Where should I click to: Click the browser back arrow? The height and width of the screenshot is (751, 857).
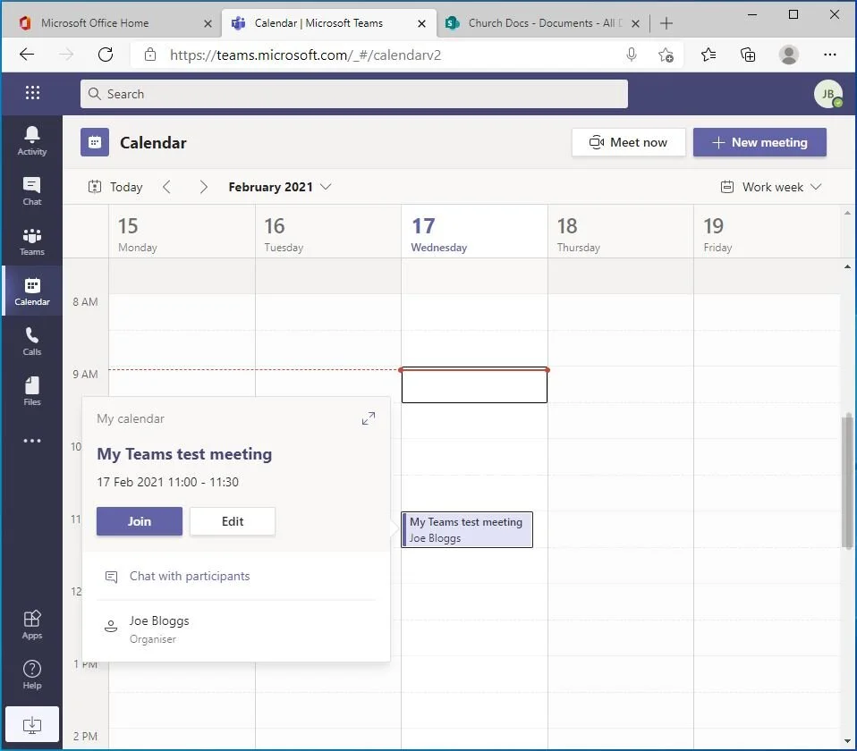(27, 54)
